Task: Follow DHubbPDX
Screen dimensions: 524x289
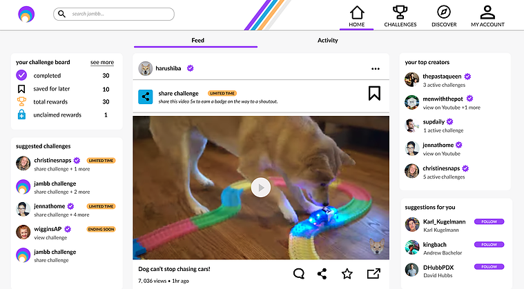Action: pos(489,267)
